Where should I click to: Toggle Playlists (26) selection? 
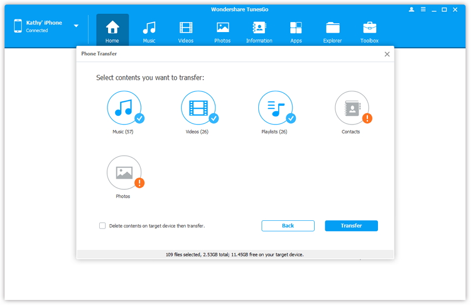tap(275, 108)
